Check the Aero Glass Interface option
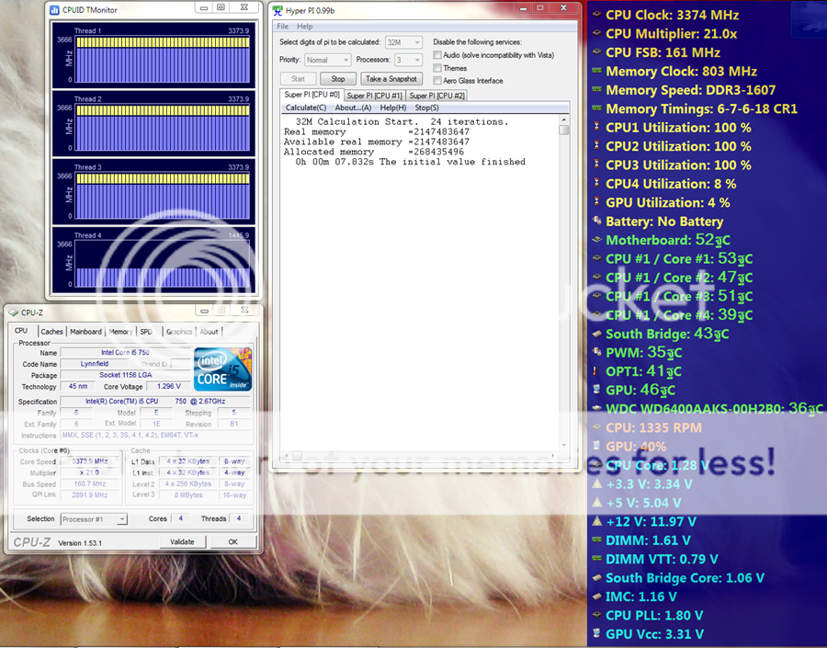The width and height of the screenshot is (827, 648). point(437,81)
